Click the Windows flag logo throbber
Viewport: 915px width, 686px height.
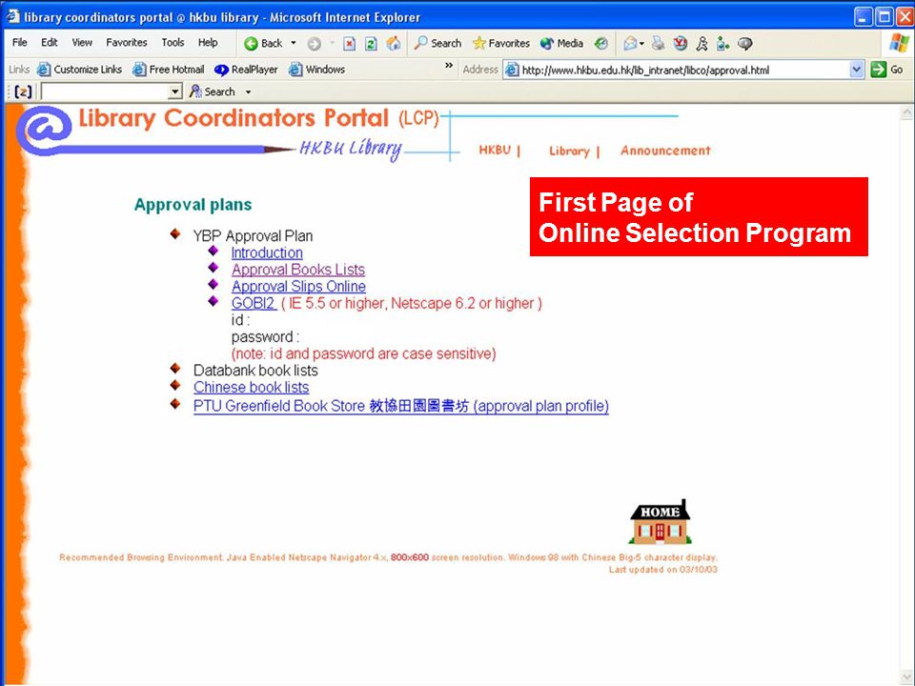899,43
